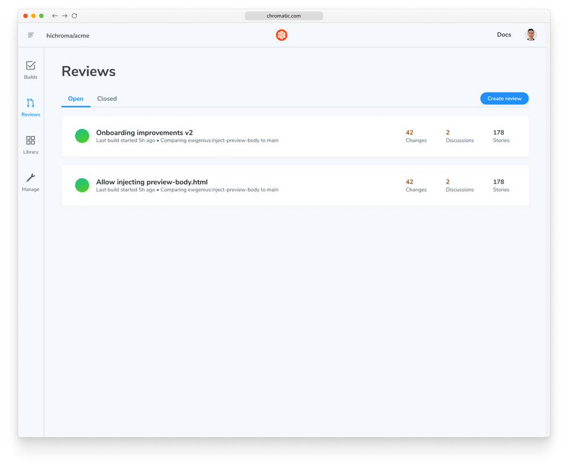Click the hichroma/acme project name
The width and height of the screenshot is (568, 468).
(68, 35)
